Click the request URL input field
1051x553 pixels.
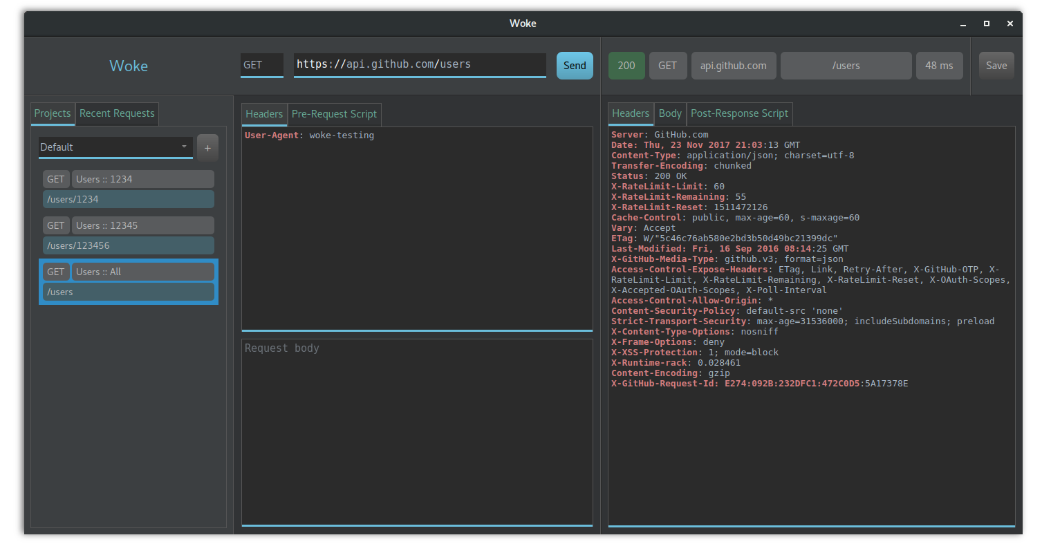point(420,65)
